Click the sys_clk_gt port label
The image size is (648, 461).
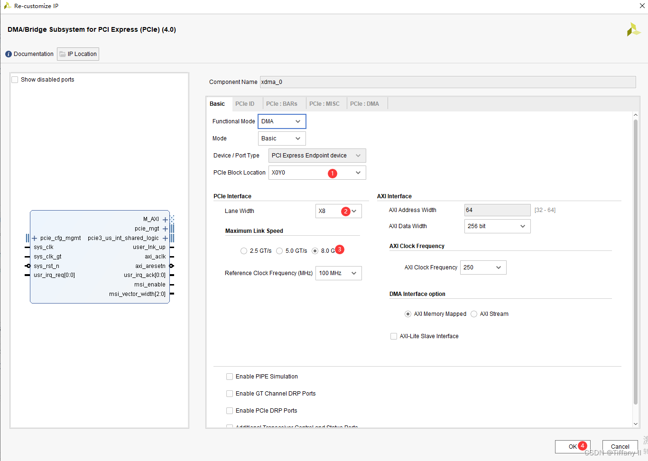[47, 257]
